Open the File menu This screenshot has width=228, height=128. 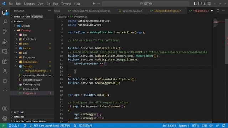click(x=11, y=4)
